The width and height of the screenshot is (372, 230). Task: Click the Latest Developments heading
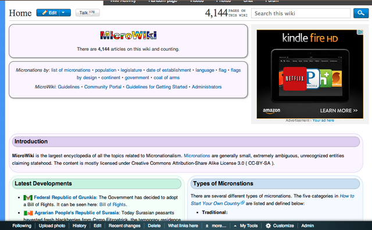tap(43, 183)
